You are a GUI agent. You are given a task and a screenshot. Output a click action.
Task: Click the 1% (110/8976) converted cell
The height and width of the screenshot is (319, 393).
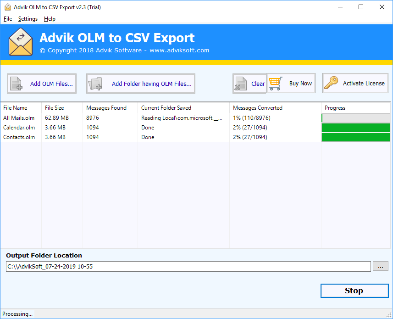coord(252,118)
